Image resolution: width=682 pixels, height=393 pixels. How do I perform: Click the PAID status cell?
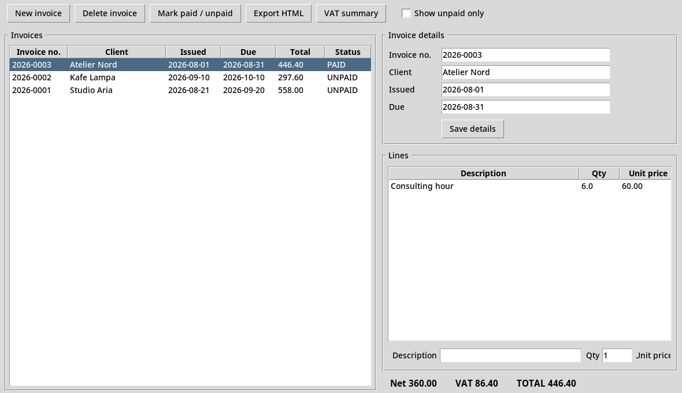[x=336, y=65]
